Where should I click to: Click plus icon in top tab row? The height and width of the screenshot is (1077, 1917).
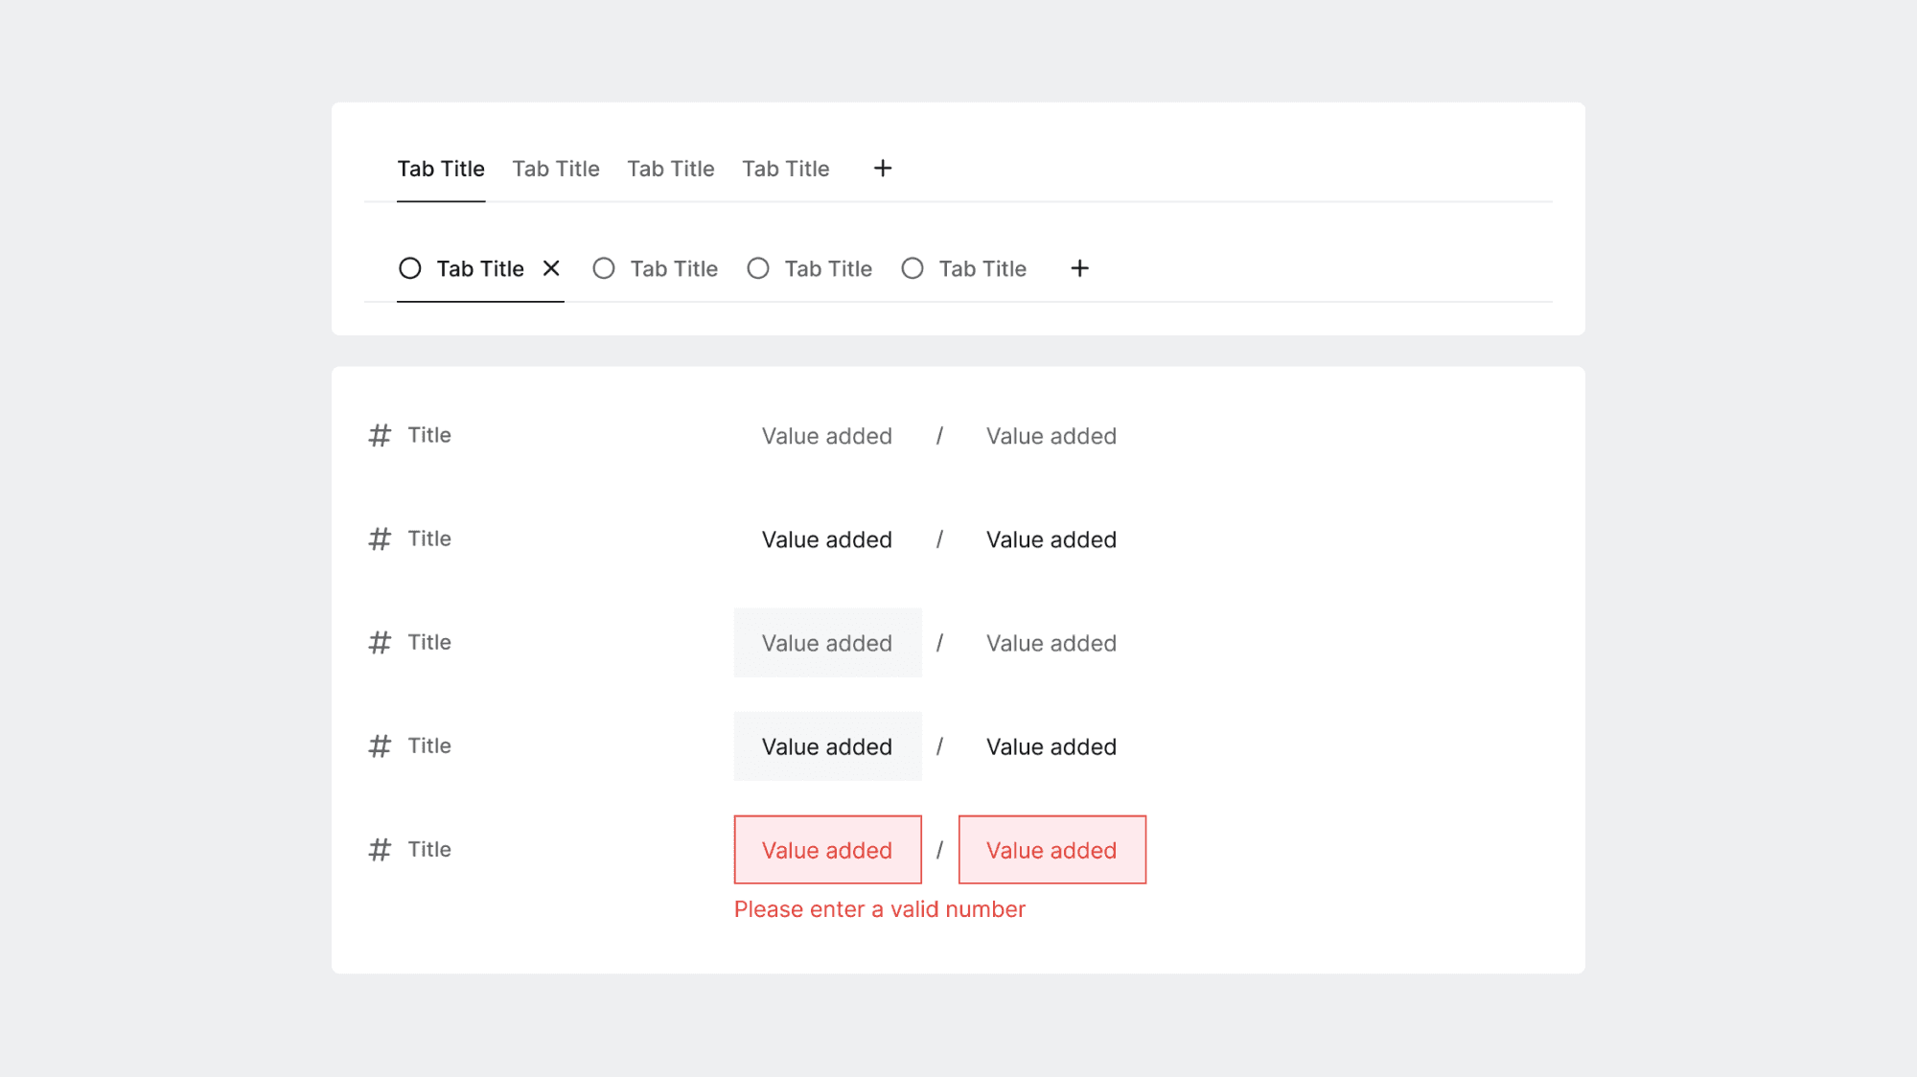[883, 169]
